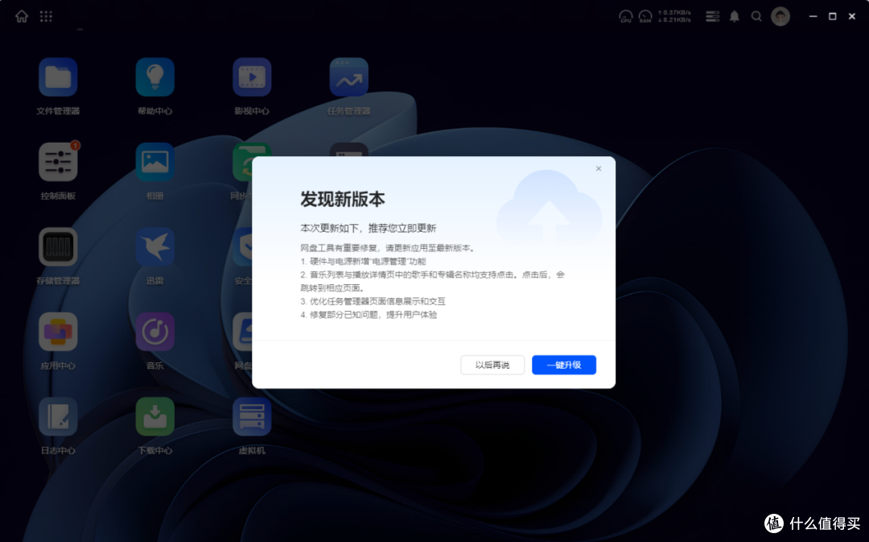Open the task list icon in top bar
Viewport: 869px width, 542px height.
pyautogui.click(x=713, y=17)
